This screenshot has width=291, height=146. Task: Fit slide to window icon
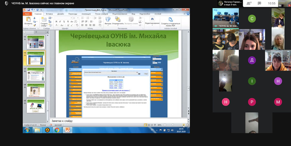188,125
